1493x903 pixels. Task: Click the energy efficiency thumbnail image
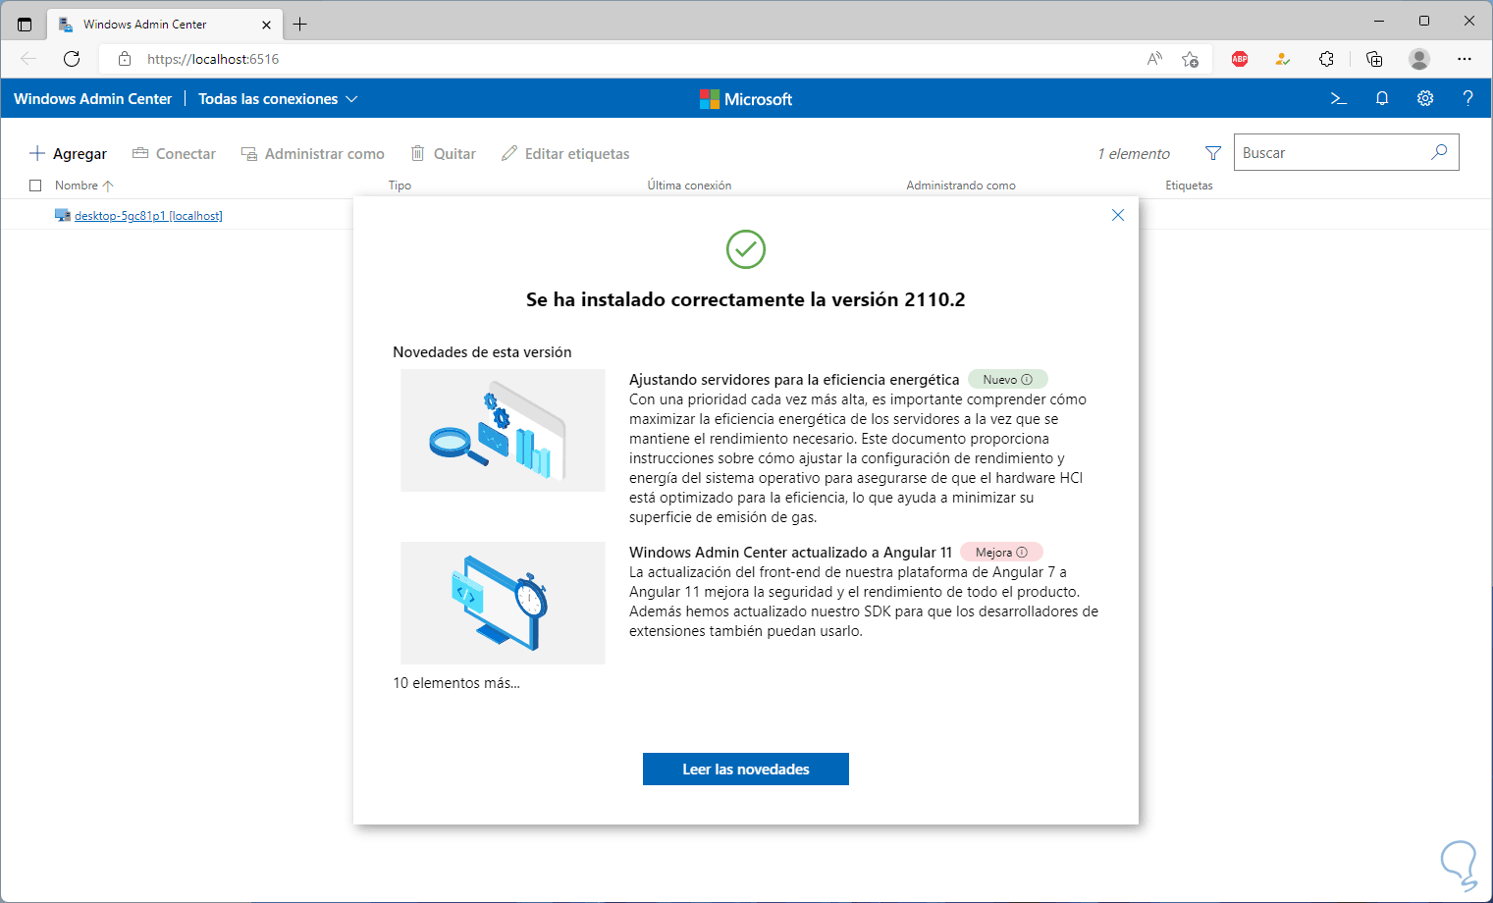coord(503,430)
